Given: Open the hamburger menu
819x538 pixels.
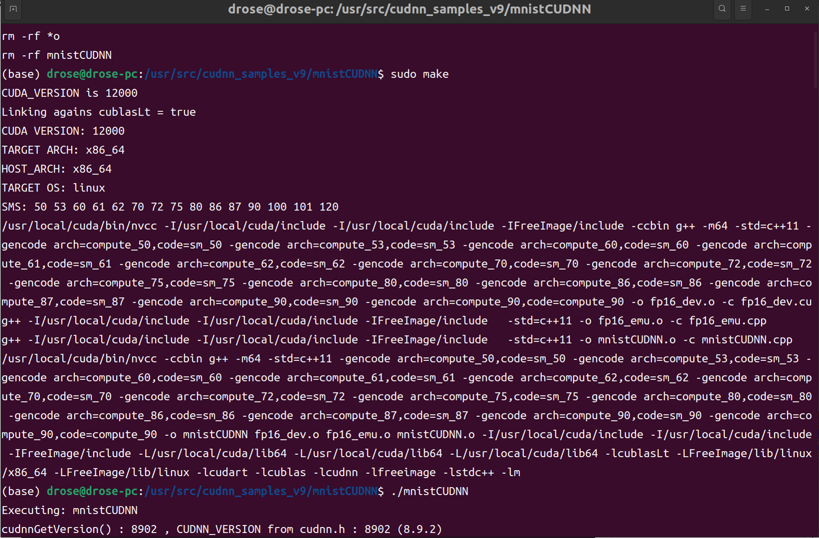Looking at the screenshot, I should [743, 9].
